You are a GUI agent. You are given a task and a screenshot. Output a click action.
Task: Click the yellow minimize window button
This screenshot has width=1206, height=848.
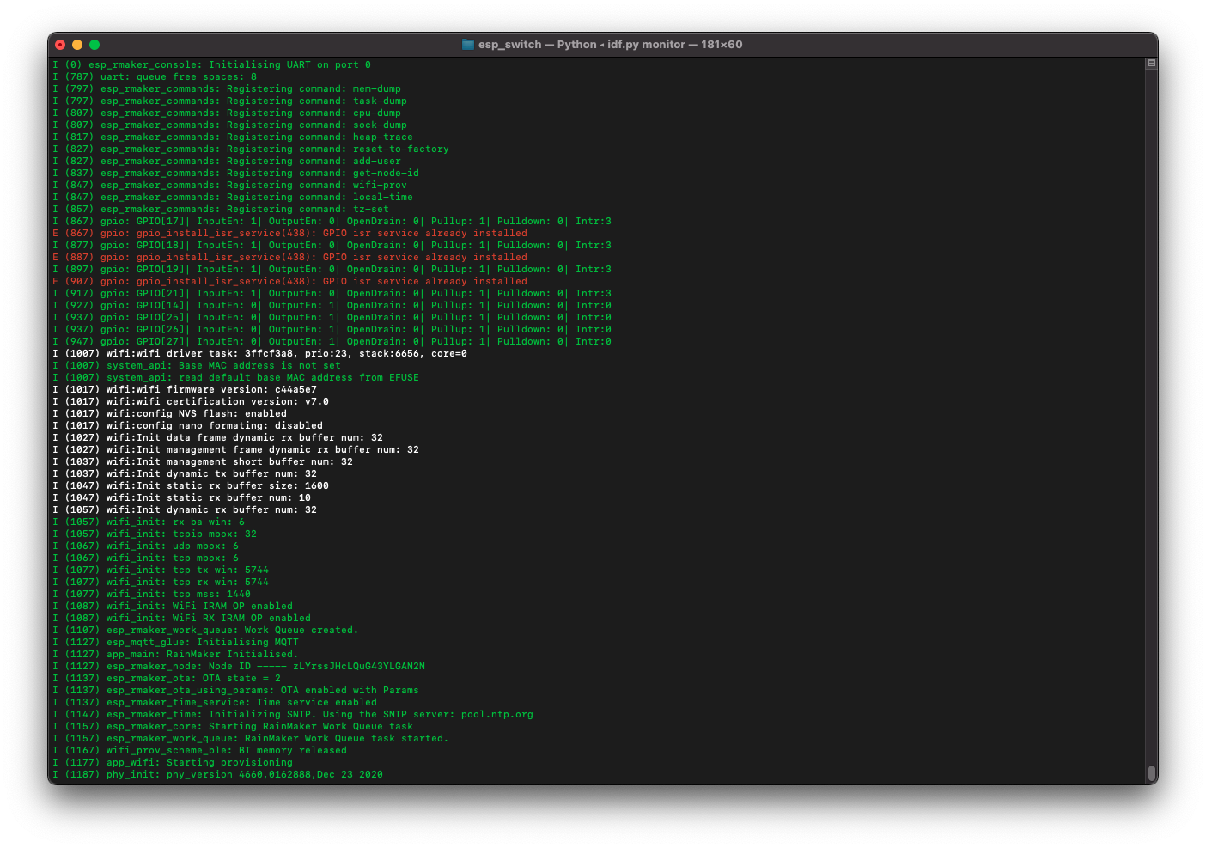[x=77, y=45]
